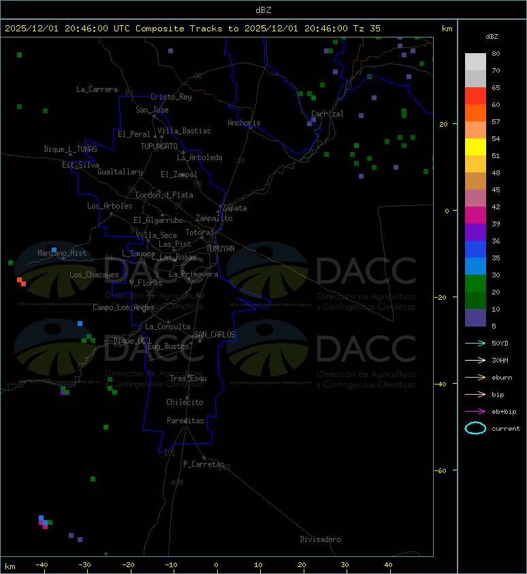Click the pink bip arrow legend icon
Image resolution: width=527 pixels, height=574 pixels.
475,394
